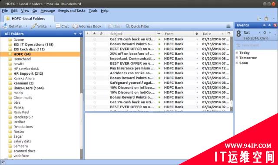Viewport: 278px width, 165px height.
Task: Open the Go menu
Action: click(35, 10)
